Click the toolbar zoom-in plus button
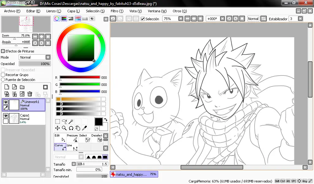The height and width of the screenshot is (184, 314). 194,19
